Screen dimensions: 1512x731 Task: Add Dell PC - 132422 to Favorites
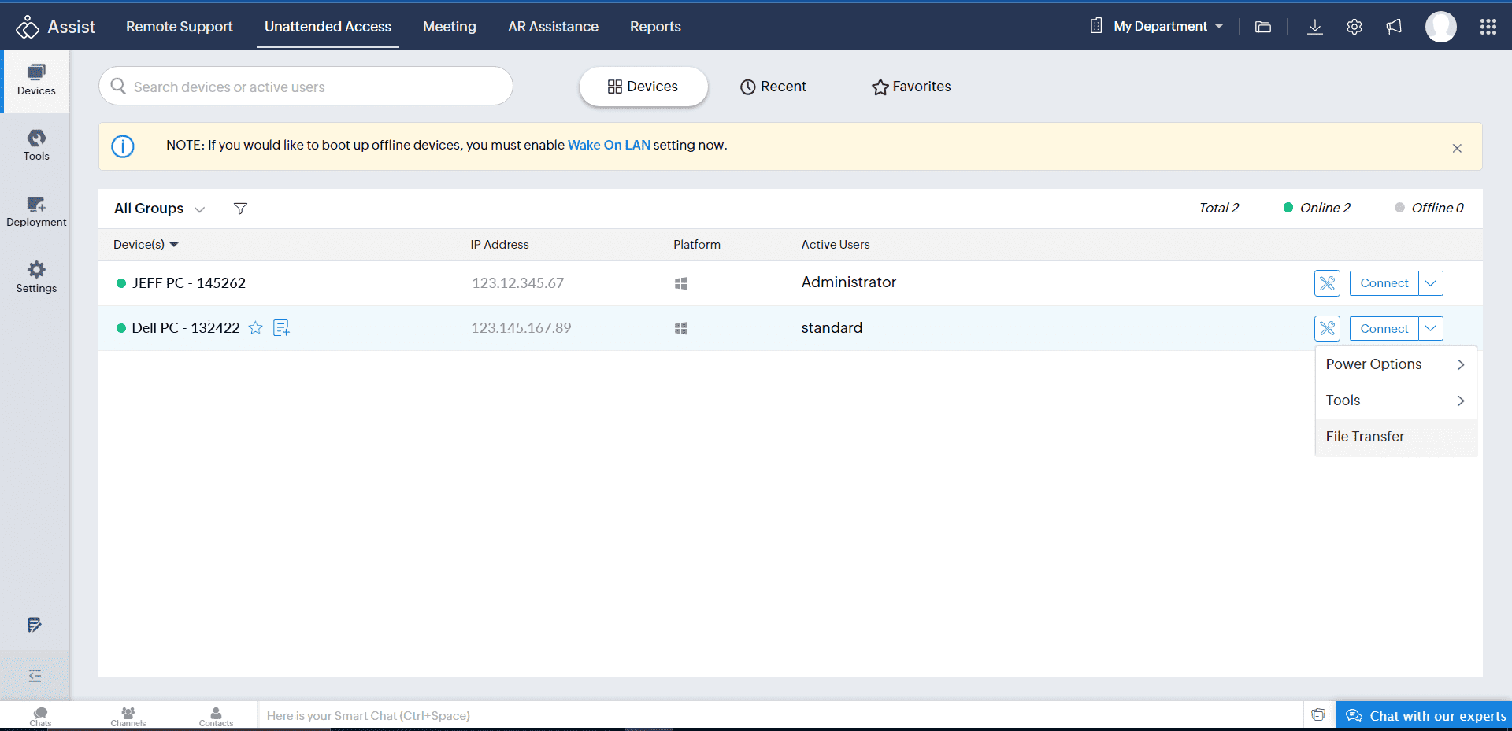click(256, 328)
